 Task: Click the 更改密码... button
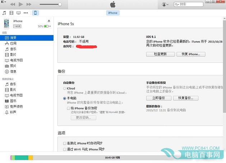click(x=83, y=118)
